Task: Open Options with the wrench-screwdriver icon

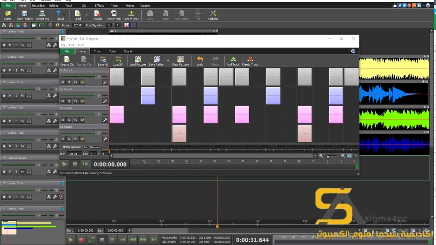Action: (x=213, y=15)
